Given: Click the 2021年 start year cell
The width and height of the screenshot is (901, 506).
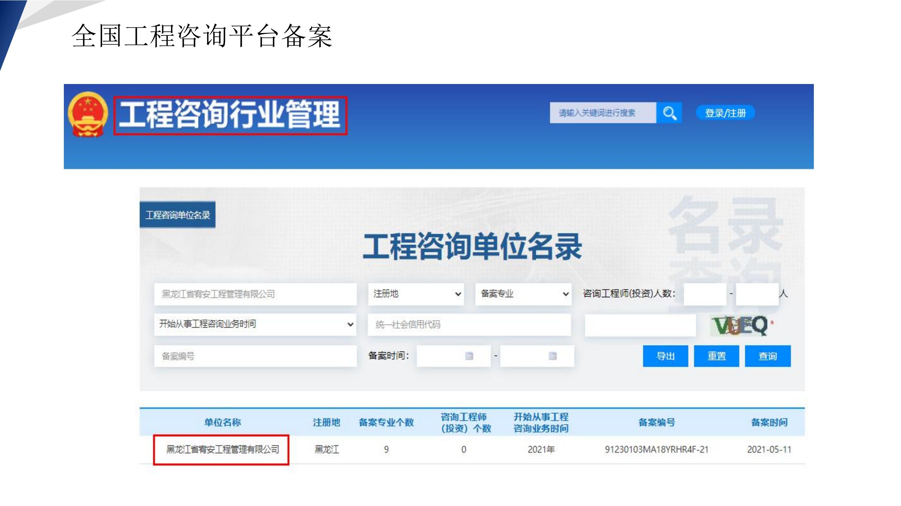Looking at the screenshot, I should pyautogui.click(x=541, y=449).
